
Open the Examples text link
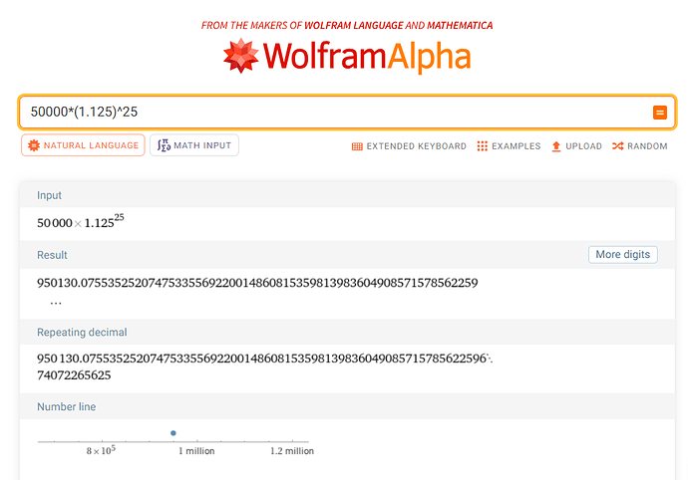tap(516, 146)
